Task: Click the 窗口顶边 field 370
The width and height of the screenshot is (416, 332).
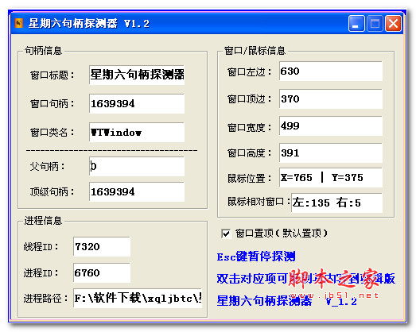Action: point(331,98)
